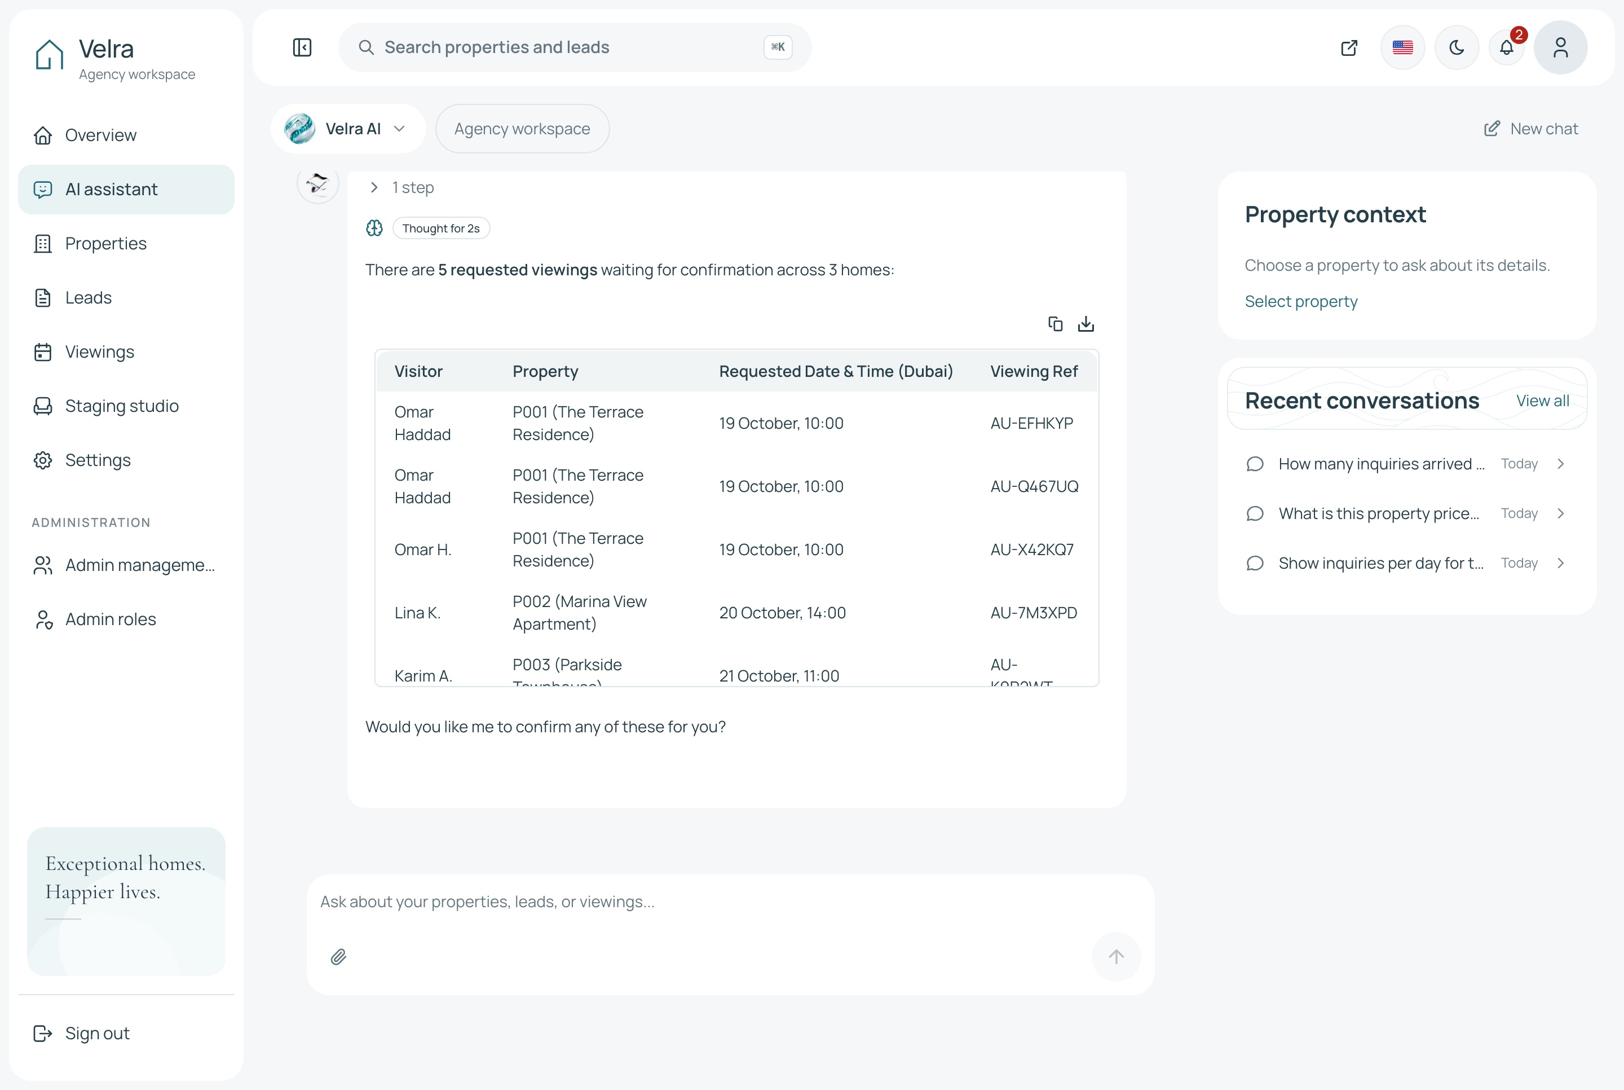Viewport: 1624px width, 1090px height.
Task: Open notifications bell with 2 badge
Action: (1507, 47)
